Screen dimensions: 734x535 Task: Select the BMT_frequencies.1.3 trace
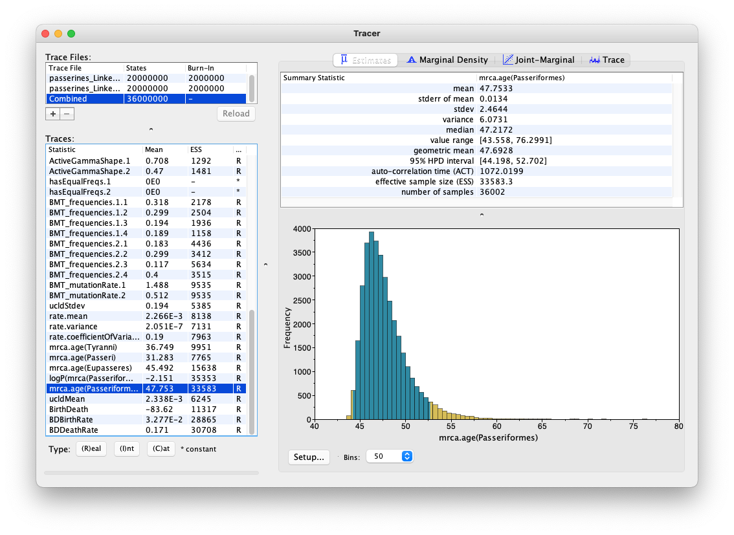[146, 223]
